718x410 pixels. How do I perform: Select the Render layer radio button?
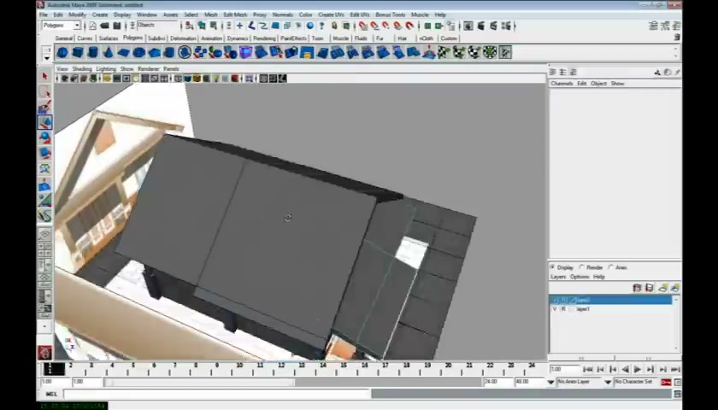(582, 267)
